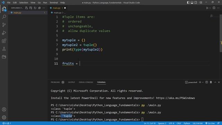This screenshot has width=222, height=125.
Task: Open errors and warnings in status bar
Action: click(7, 123)
